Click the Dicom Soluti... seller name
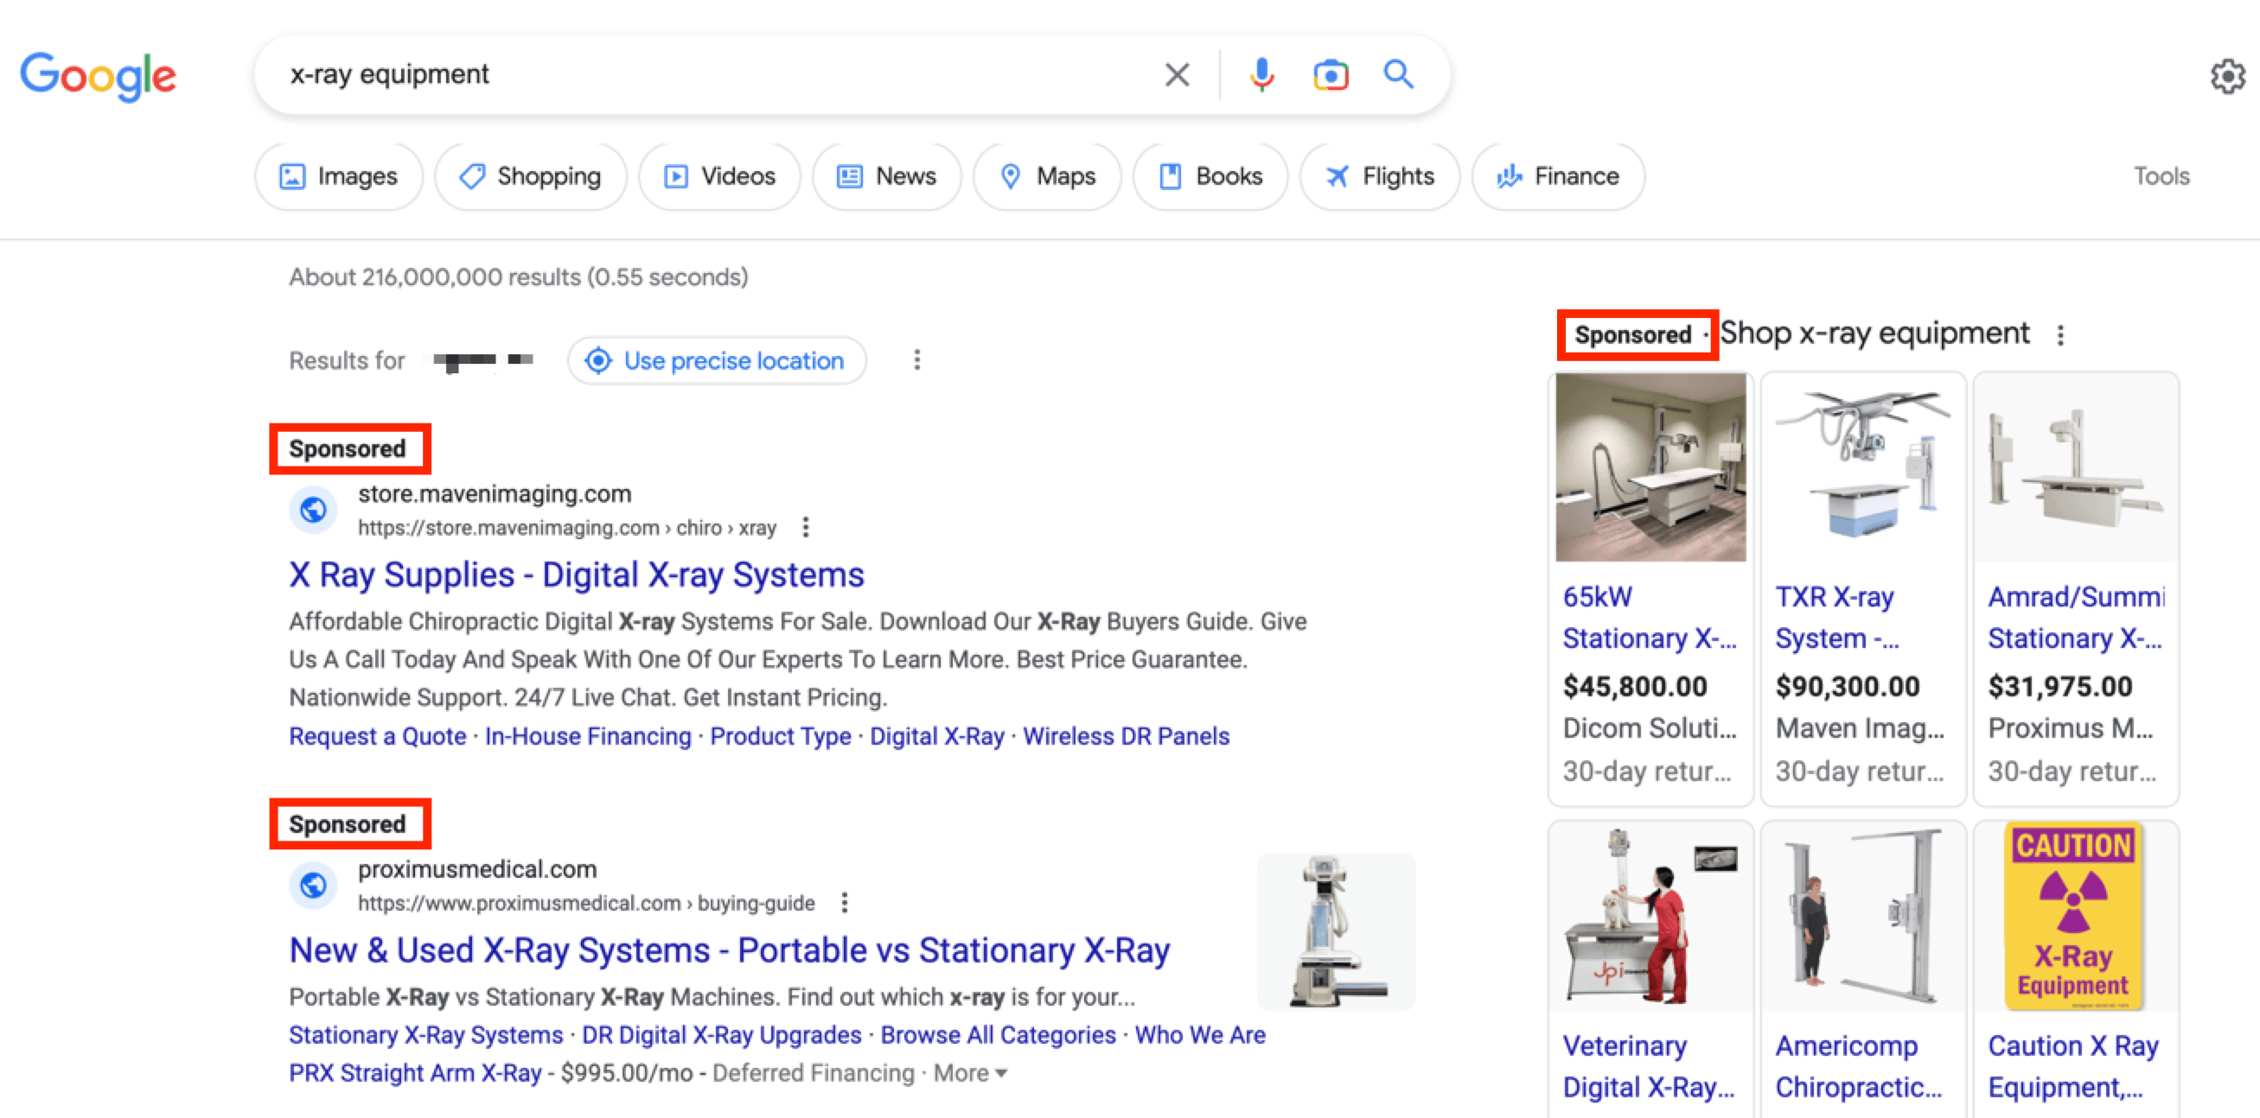The image size is (2260, 1118). tap(1649, 727)
